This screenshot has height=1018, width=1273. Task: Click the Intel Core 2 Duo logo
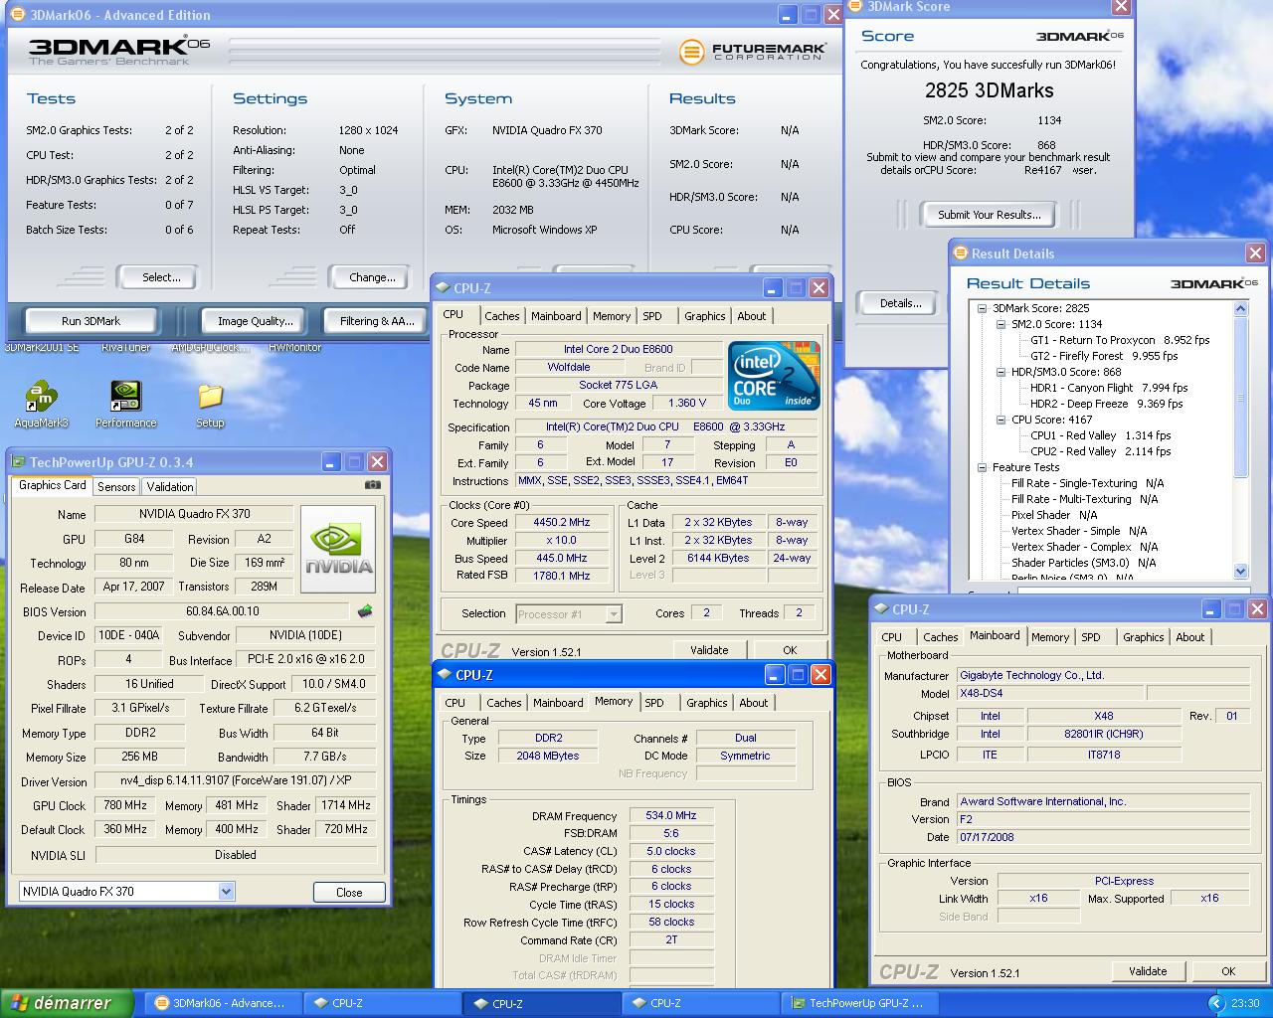[774, 376]
